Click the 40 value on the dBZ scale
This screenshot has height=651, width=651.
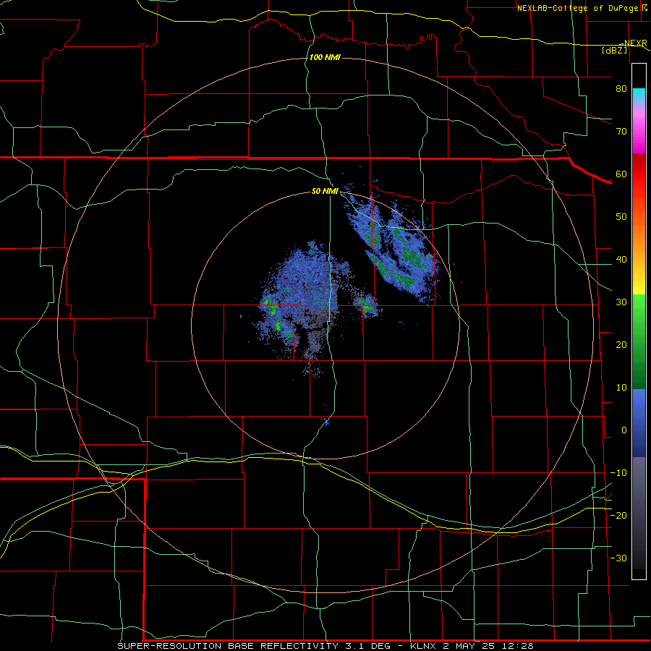pos(621,260)
